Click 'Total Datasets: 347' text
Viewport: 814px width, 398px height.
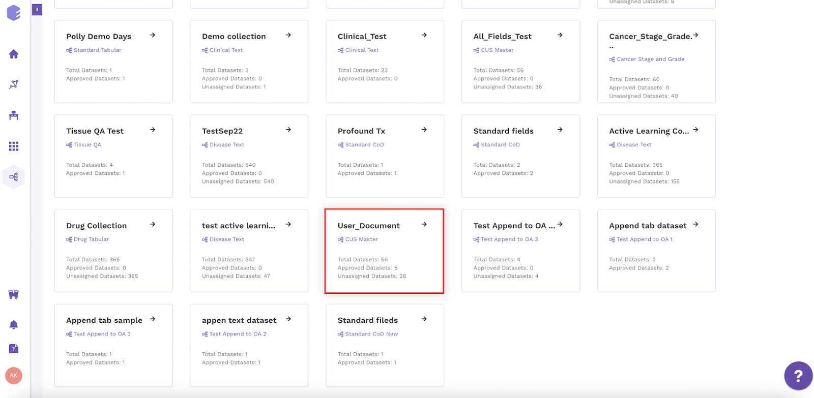(228, 260)
